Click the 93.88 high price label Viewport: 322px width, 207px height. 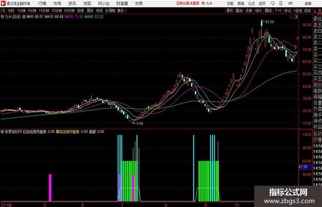click(270, 22)
